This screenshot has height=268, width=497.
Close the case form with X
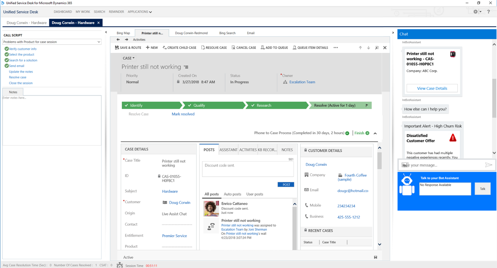385,48
